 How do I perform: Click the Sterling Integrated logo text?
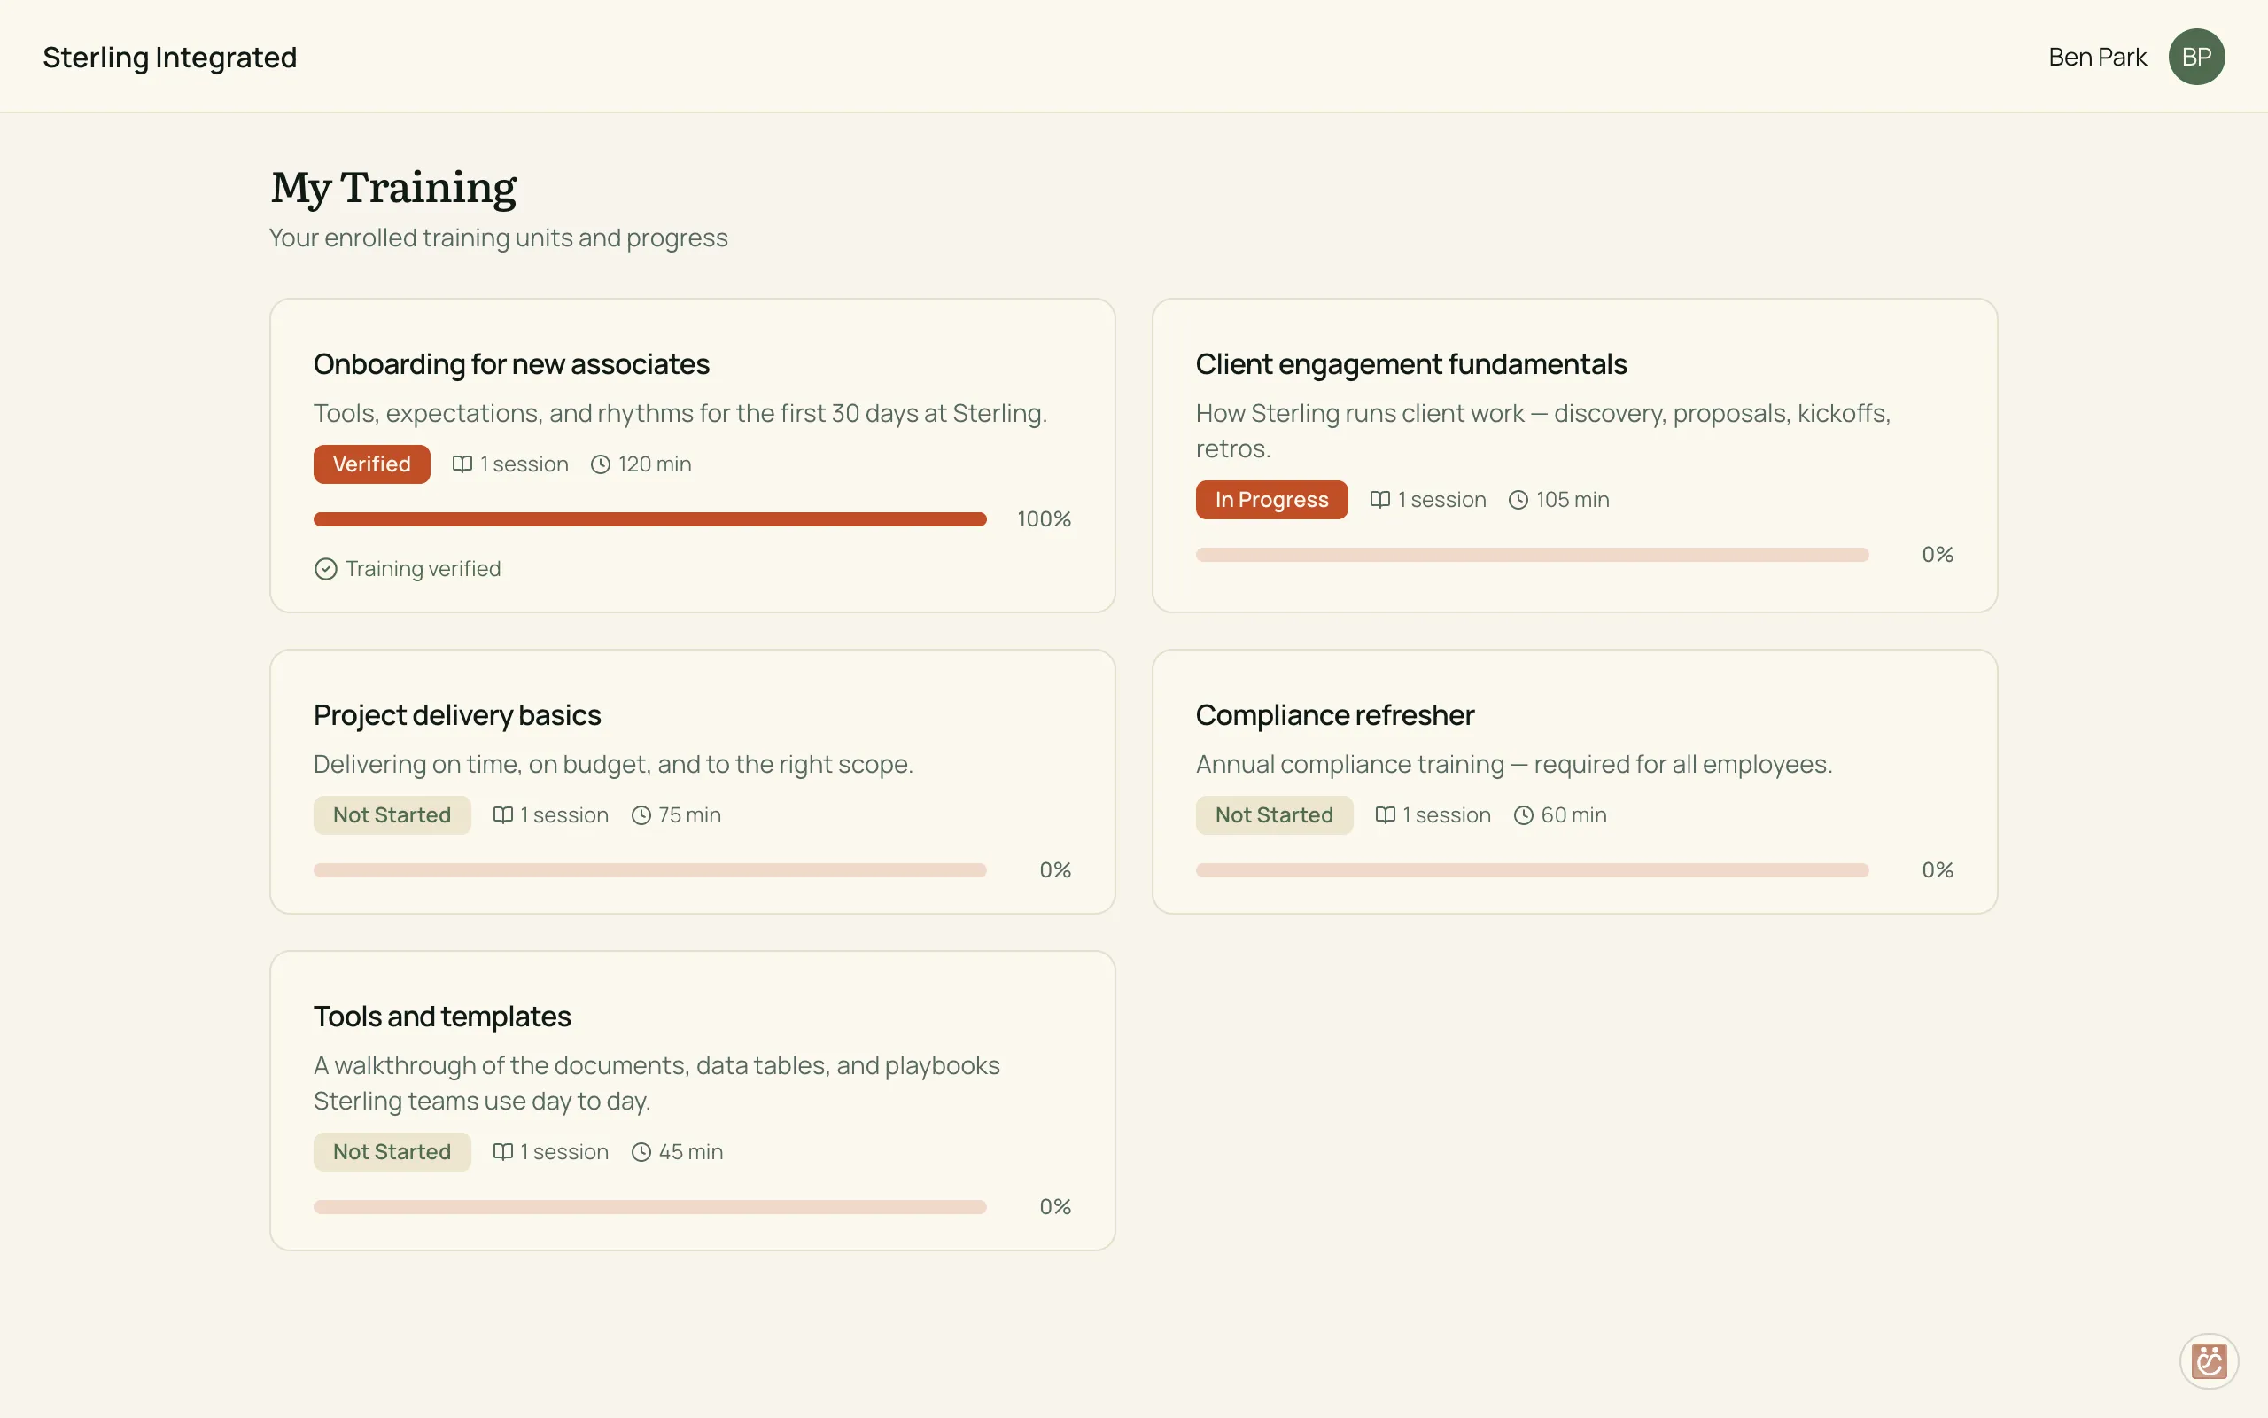[x=169, y=58]
